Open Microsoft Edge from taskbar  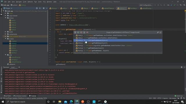tap(71, 102)
